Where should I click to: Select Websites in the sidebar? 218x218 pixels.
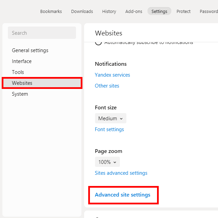[x=42, y=83]
